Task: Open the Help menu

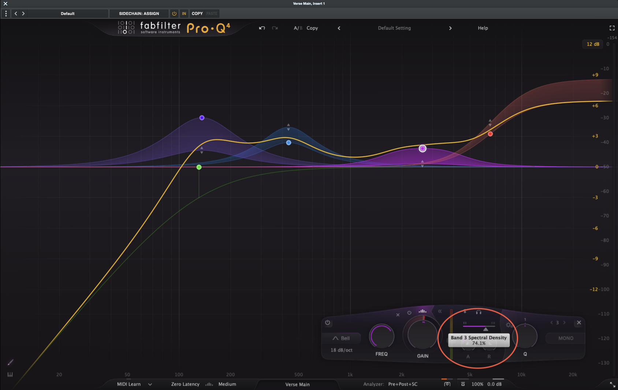Action: click(x=483, y=28)
